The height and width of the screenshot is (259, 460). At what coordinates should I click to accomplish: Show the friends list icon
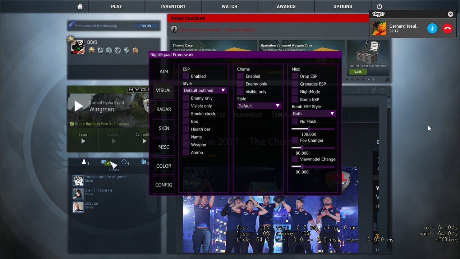coord(85,162)
